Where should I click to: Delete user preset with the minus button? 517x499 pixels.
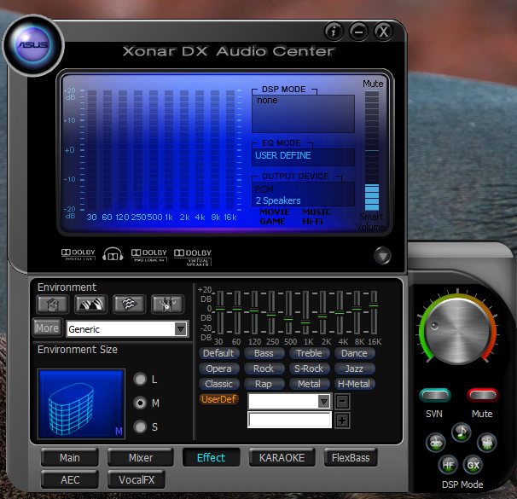[342, 402]
